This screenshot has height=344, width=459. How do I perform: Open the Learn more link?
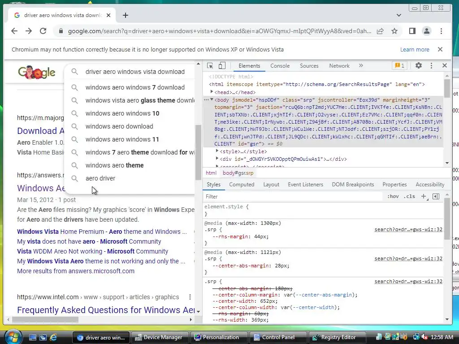click(415, 49)
